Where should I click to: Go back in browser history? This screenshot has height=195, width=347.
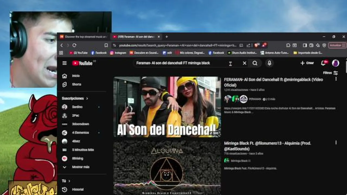[x=62, y=45]
